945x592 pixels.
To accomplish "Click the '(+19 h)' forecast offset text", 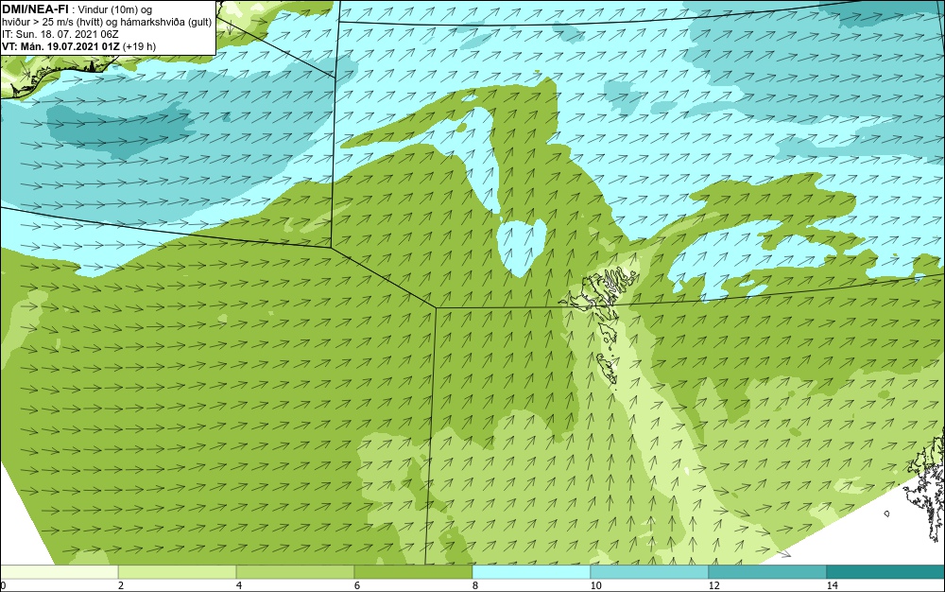I will 139,46.
